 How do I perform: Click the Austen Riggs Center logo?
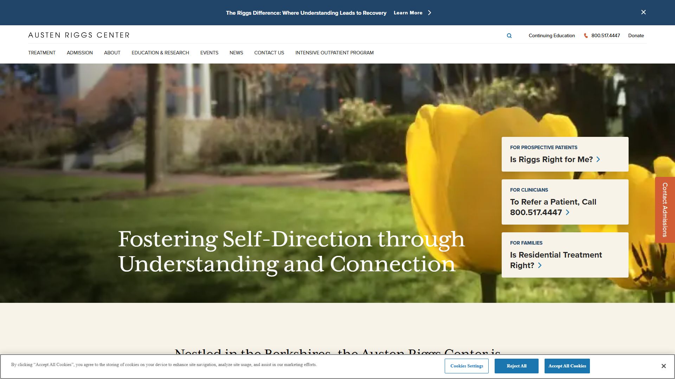coord(79,35)
